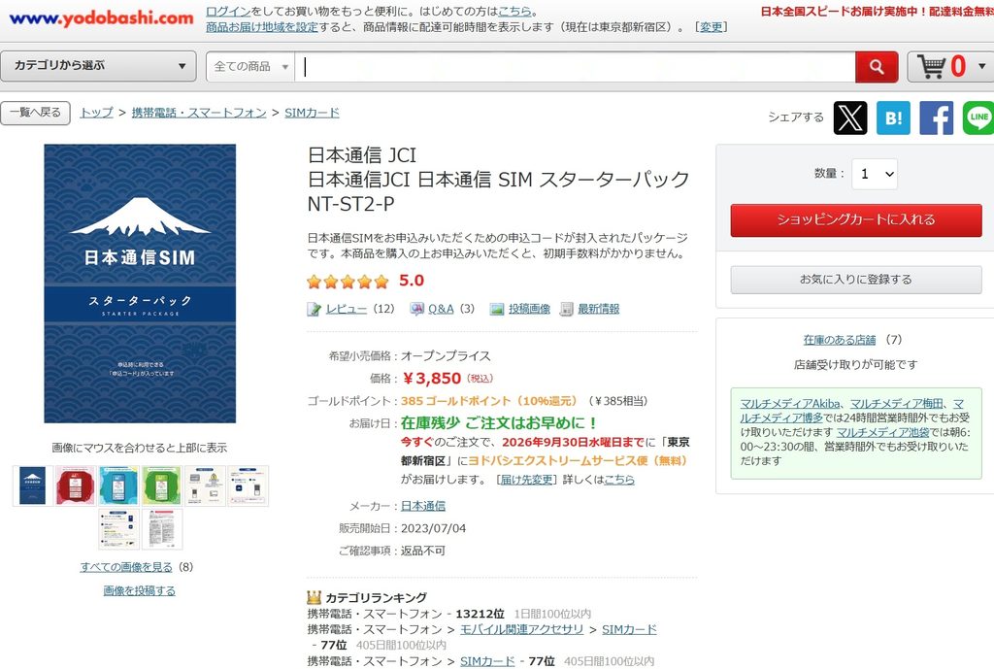The height and width of the screenshot is (669, 994).
Task: Click the 最新情報 document icon
Action: [567, 309]
